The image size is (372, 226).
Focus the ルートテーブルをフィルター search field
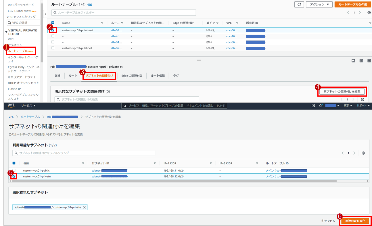tap(124, 13)
